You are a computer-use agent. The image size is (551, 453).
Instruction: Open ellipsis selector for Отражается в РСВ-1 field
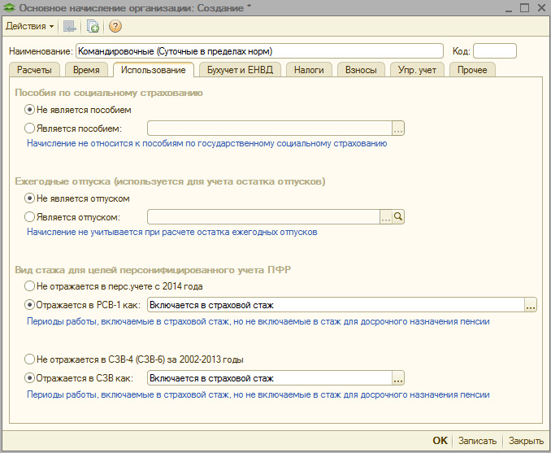[x=531, y=306]
